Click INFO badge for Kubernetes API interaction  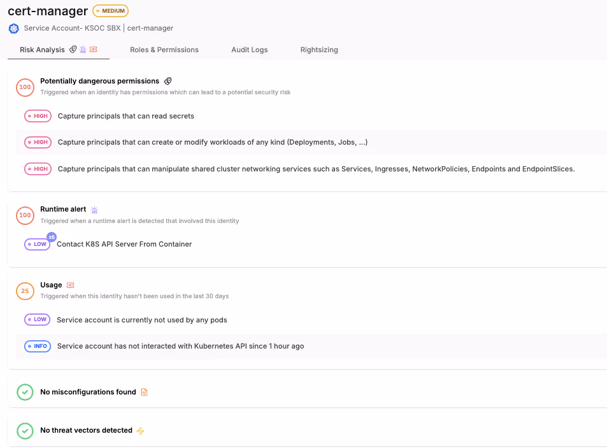tap(38, 346)
